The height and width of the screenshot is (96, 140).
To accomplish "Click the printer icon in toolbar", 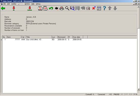I will coord(62,8).
